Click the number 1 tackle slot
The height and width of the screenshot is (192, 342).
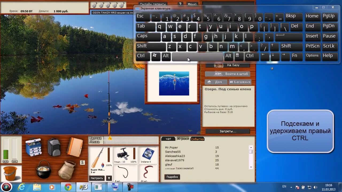click(x=82, y=162)
